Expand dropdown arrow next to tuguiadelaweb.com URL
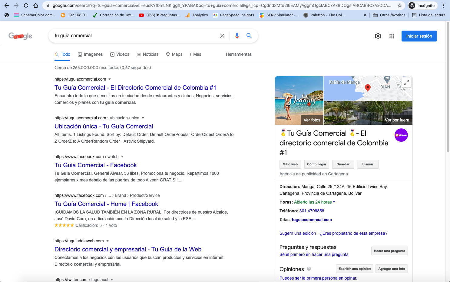The width and height of the screenshot is (450, 282). 108,241
